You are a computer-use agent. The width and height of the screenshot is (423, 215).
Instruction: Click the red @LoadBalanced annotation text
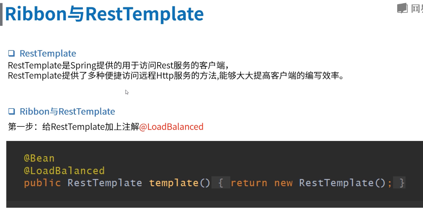[171, 126]
